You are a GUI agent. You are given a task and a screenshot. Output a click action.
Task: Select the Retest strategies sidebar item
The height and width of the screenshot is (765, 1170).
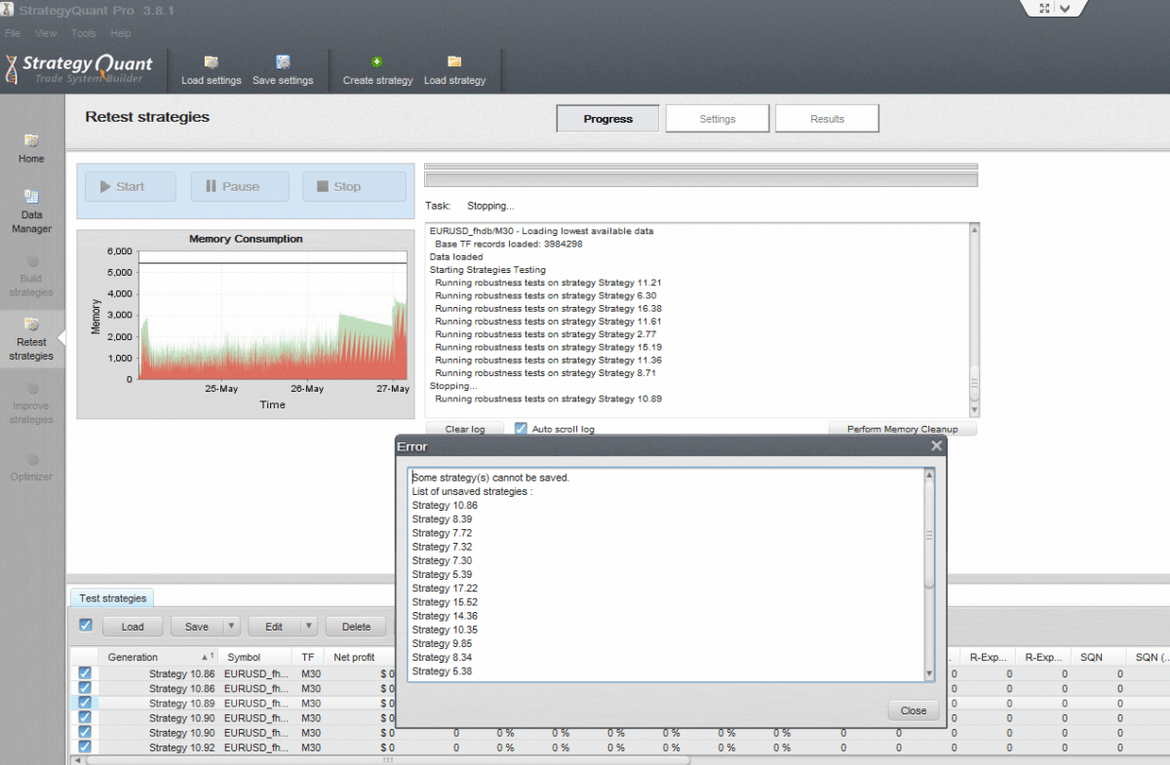coord(31,339)
